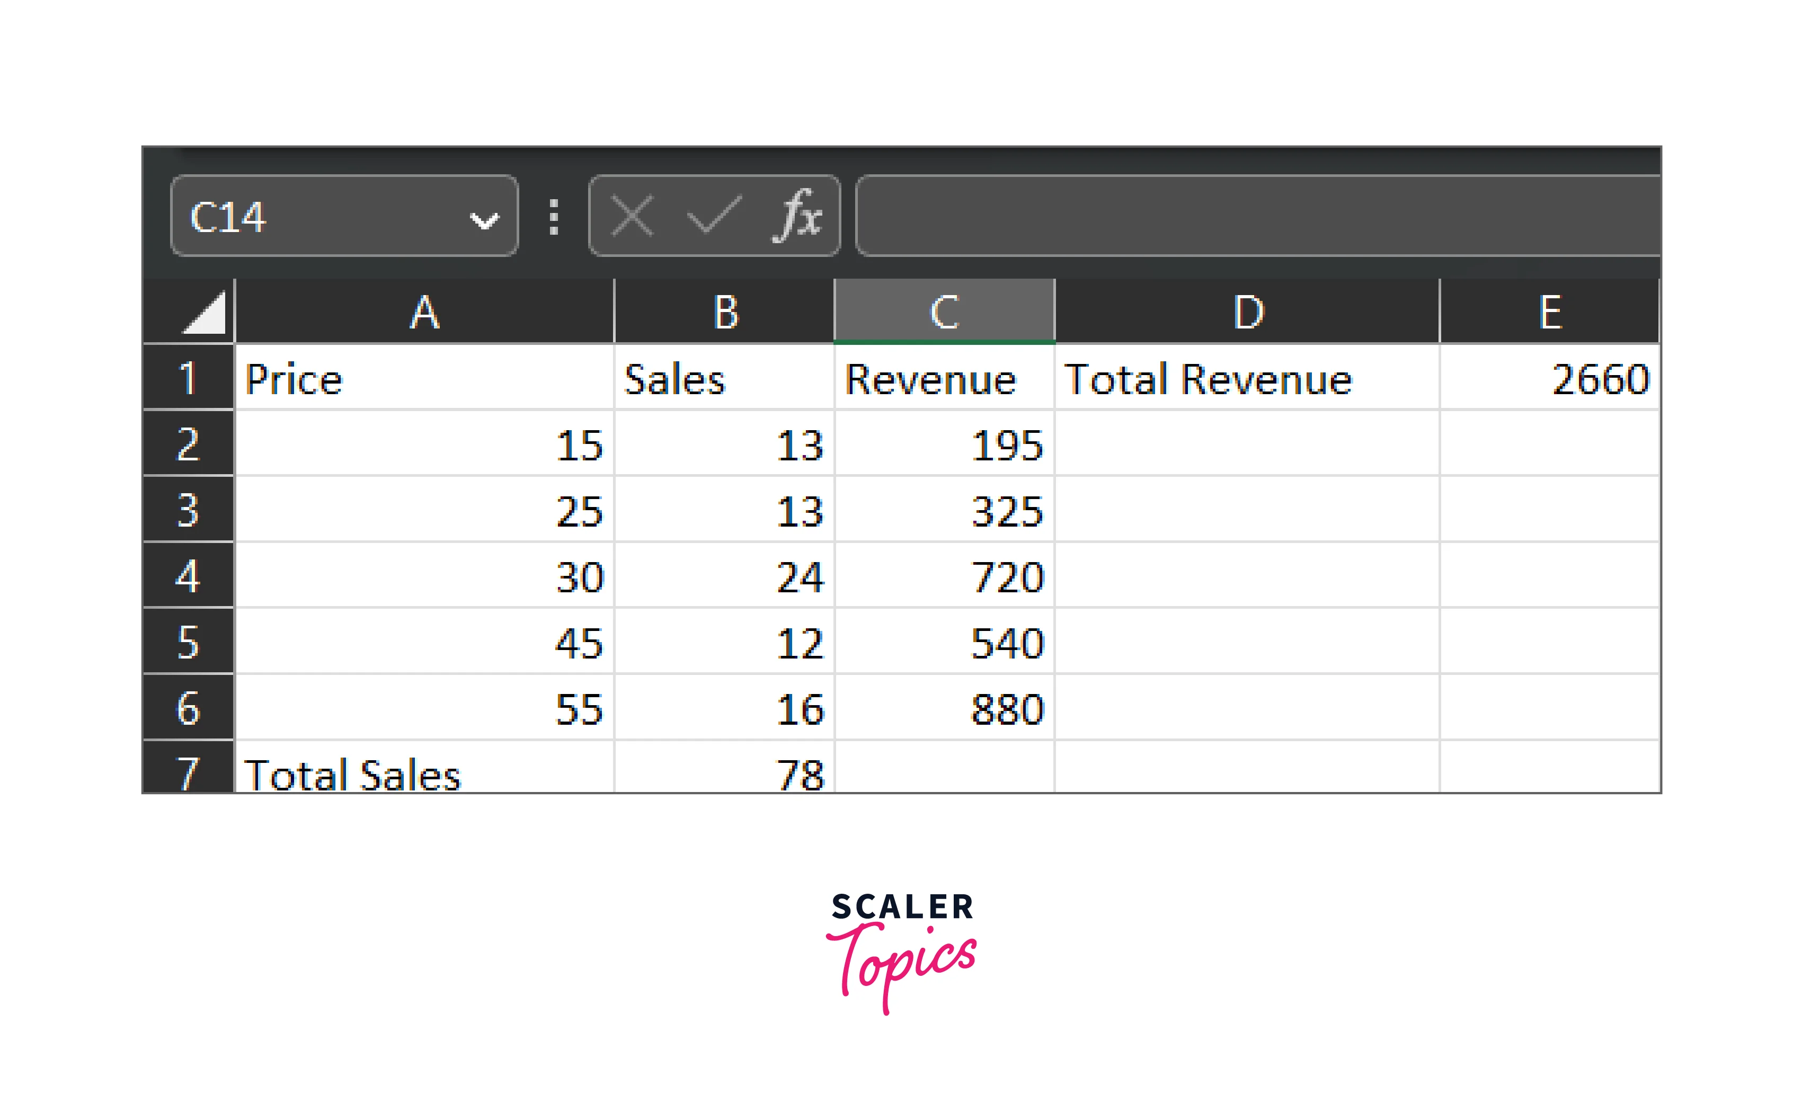Select row 1 header
This screenshot has width=1802, height=1112.
(188, 378)
